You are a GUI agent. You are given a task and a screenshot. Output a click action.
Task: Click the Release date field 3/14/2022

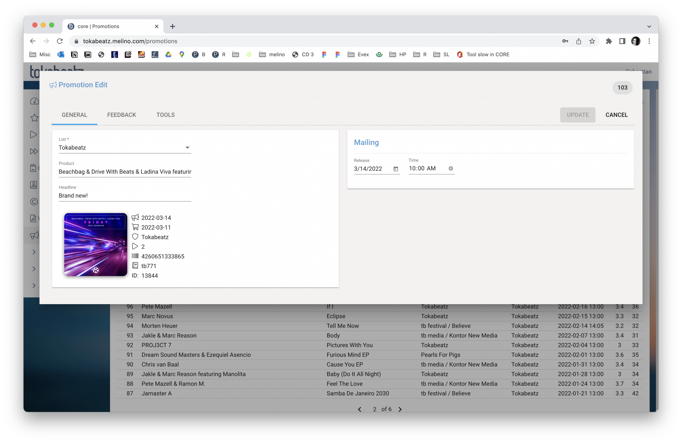point(377,169)
